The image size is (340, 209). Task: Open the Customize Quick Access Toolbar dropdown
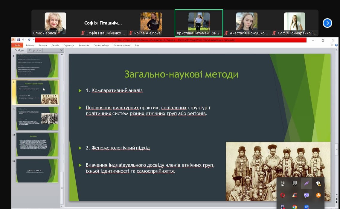coord(34,40)
